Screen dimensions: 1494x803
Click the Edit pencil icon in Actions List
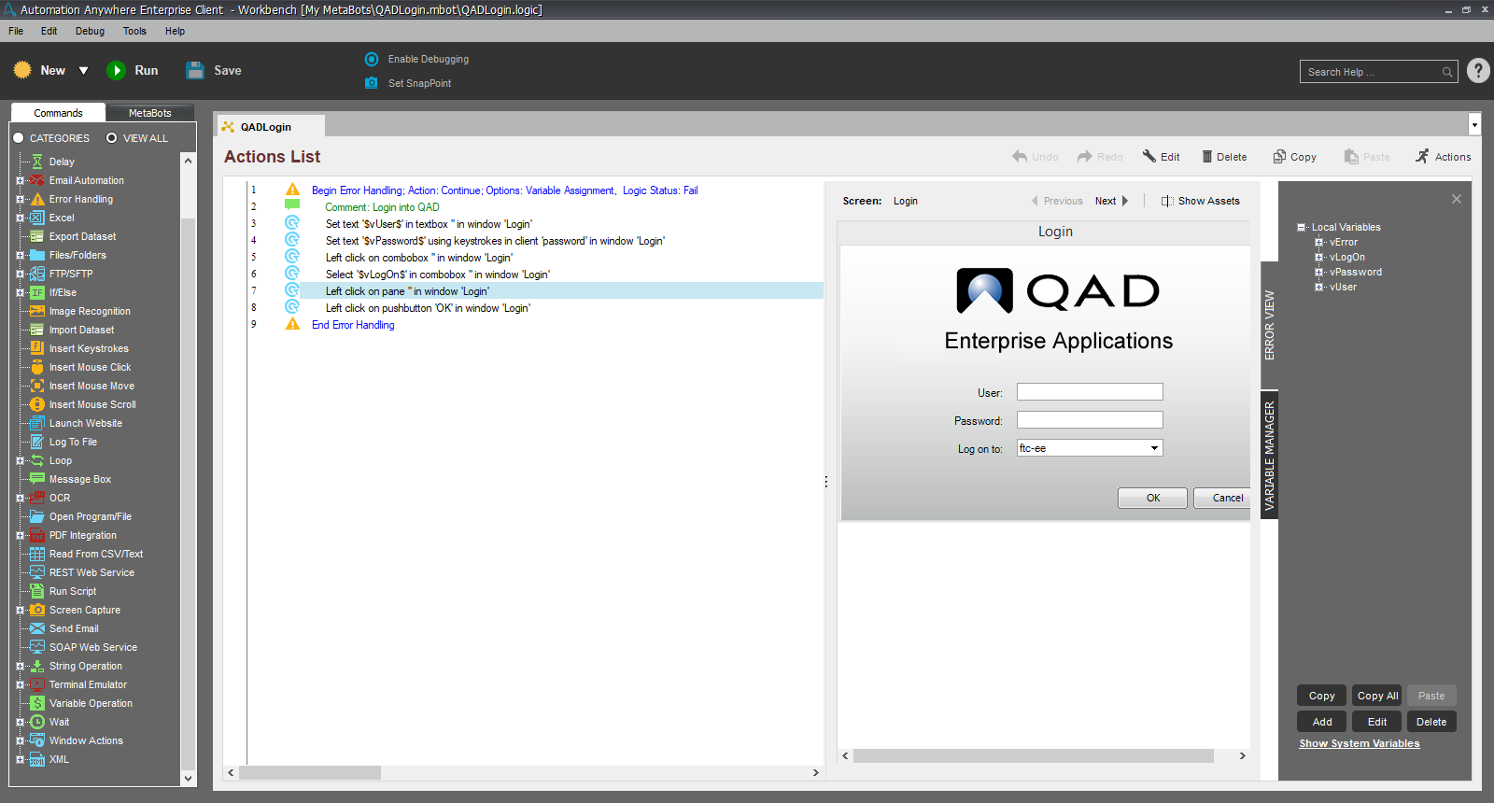click(x=1149, y=157)
